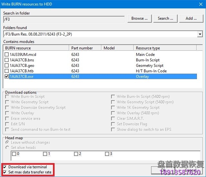This screenshot has width=206, height=177.
Task: Click the Search button
Action: [165, 18]
